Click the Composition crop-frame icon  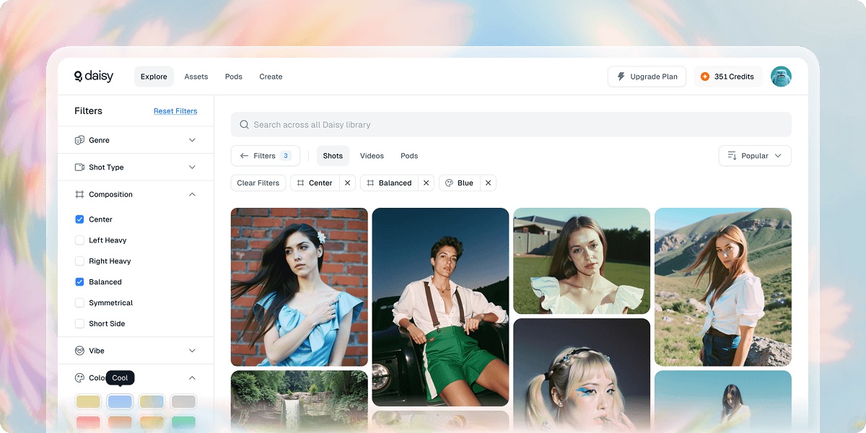78,194
